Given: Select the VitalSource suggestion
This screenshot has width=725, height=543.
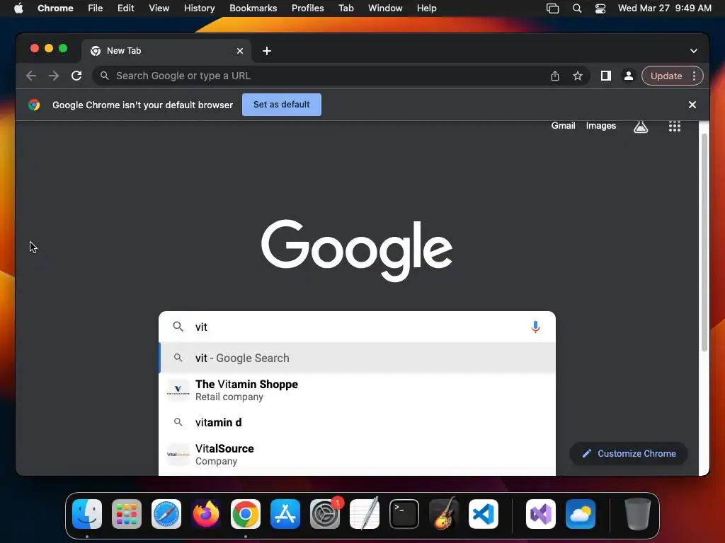Looking at the screenshot, I should 357,455.
